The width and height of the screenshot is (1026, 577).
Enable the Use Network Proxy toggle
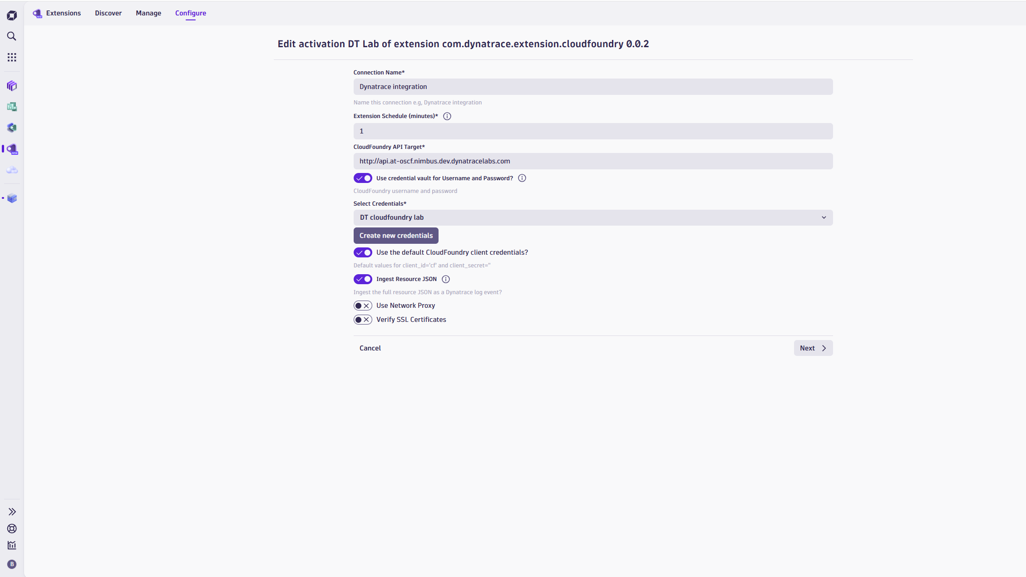pyautogui.click(x=363, y=305)
